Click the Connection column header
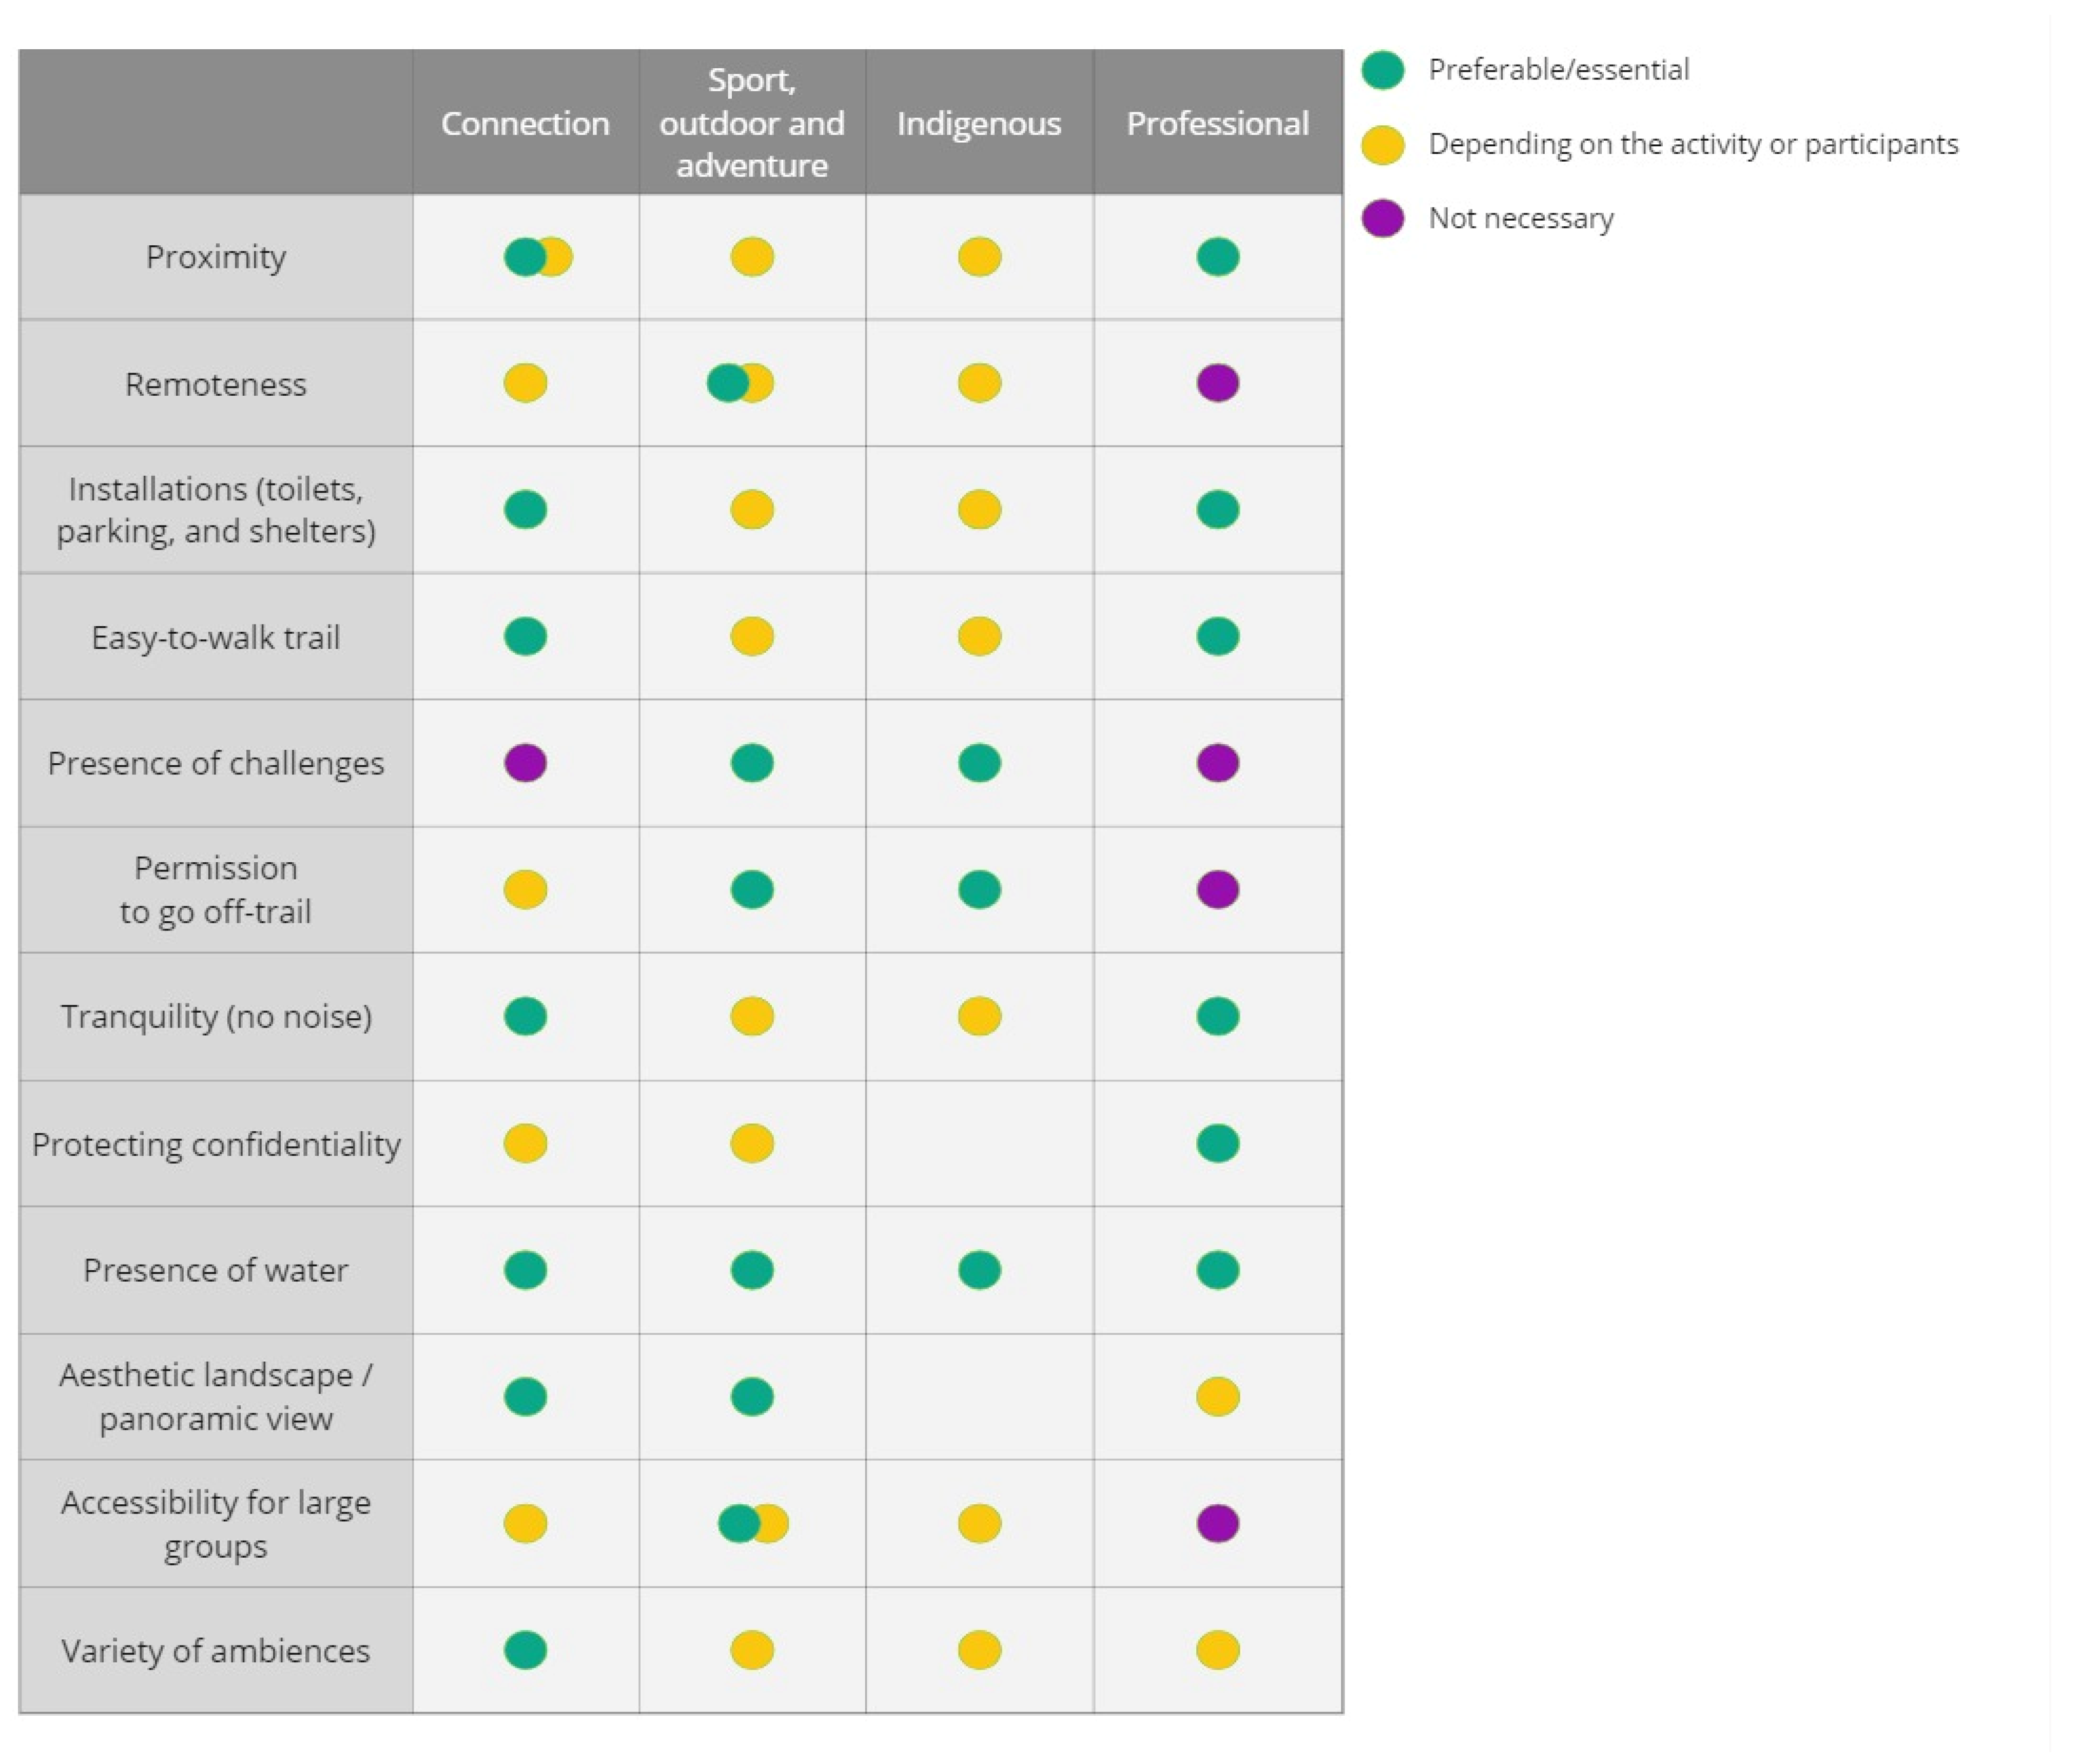2079x1764 pixels. point(525,123)
